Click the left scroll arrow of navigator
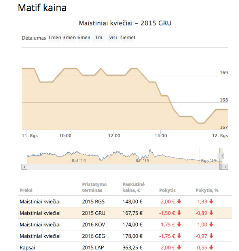The image size is (239, 251). pyautogui.click(x=24, y=167)
